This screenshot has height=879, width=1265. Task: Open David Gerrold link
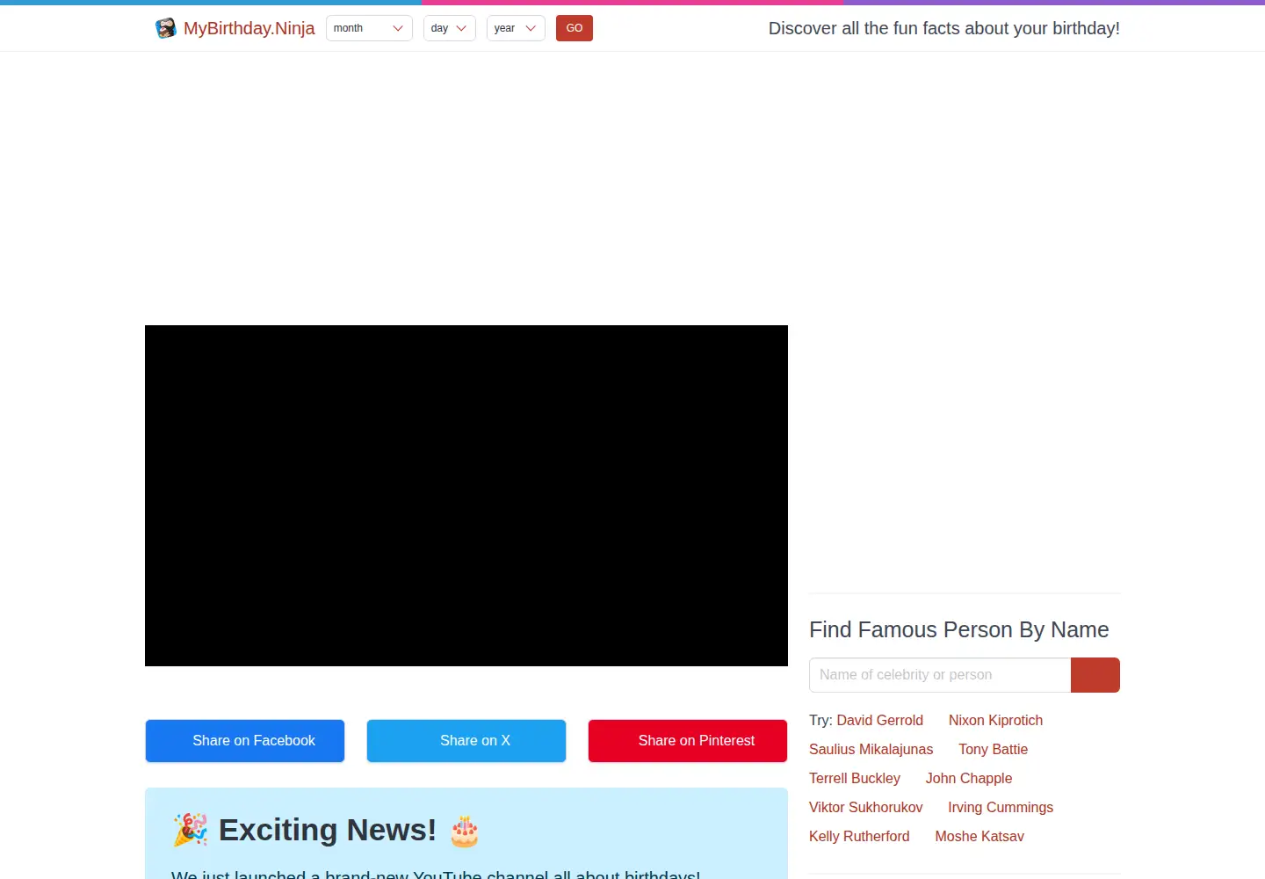point(879,720)
